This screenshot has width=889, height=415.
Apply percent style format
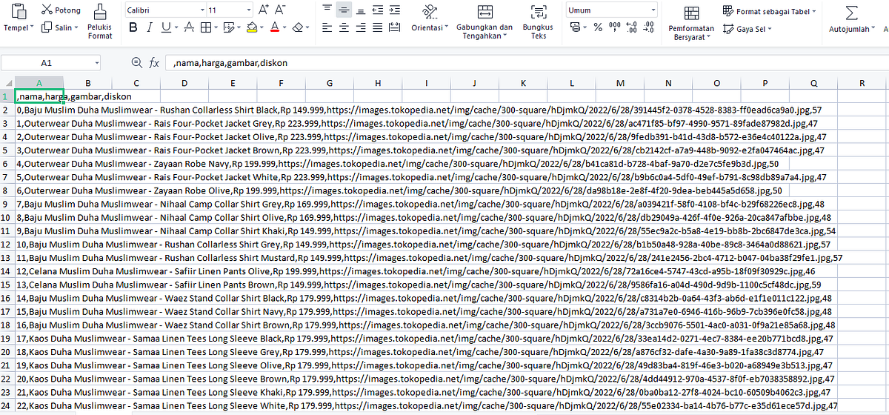coord(597,27)
